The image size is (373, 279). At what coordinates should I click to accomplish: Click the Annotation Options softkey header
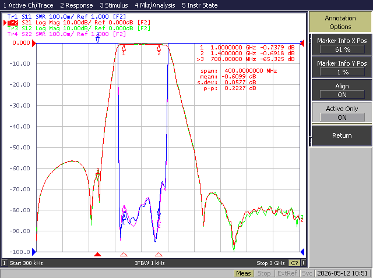point(340,22)
